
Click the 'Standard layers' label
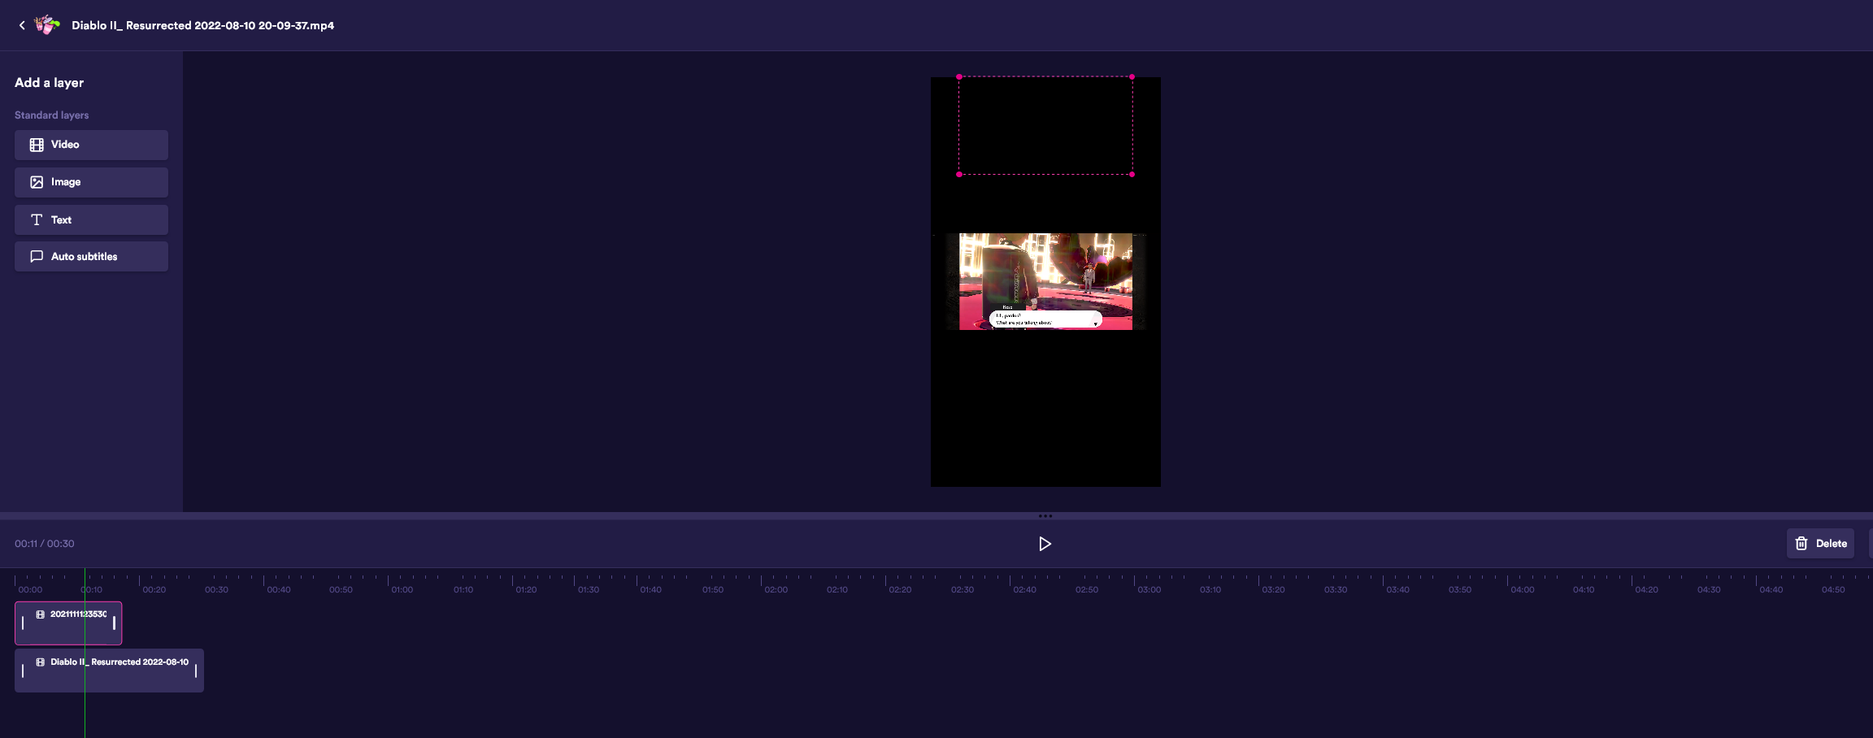[x=51, y=115]
